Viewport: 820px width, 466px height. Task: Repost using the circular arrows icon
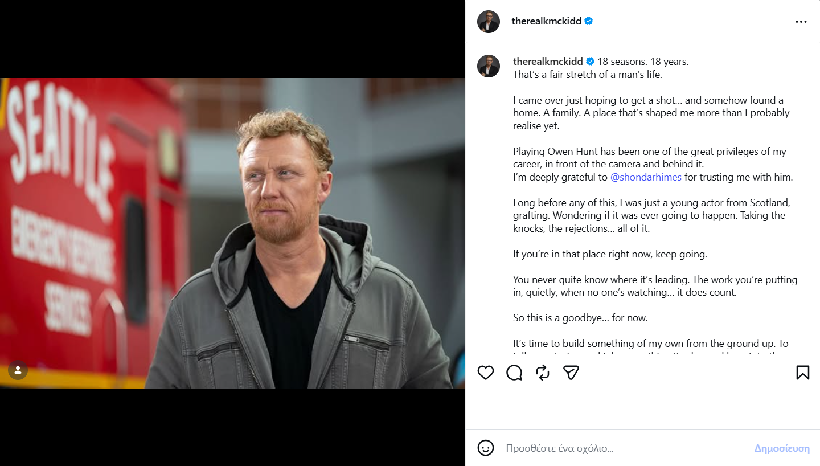[543, 373]
